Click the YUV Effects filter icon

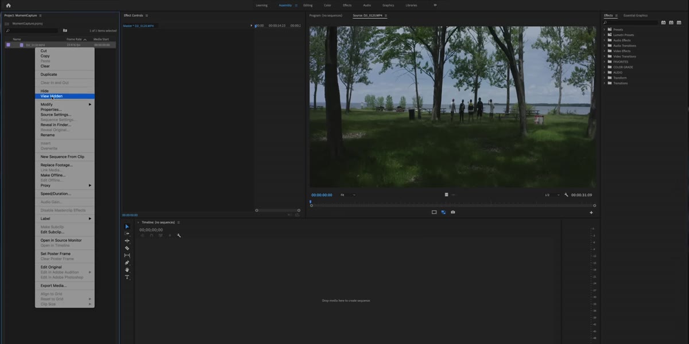coord(678,22)
